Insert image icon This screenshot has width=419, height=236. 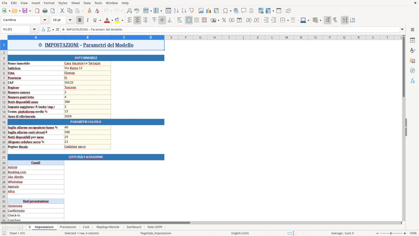click(201, 11)
